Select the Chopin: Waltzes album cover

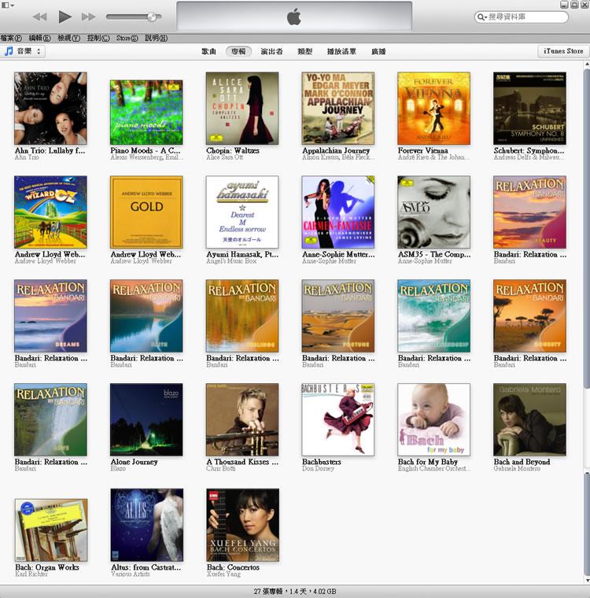pyautogui.click(x=242, y=109)
